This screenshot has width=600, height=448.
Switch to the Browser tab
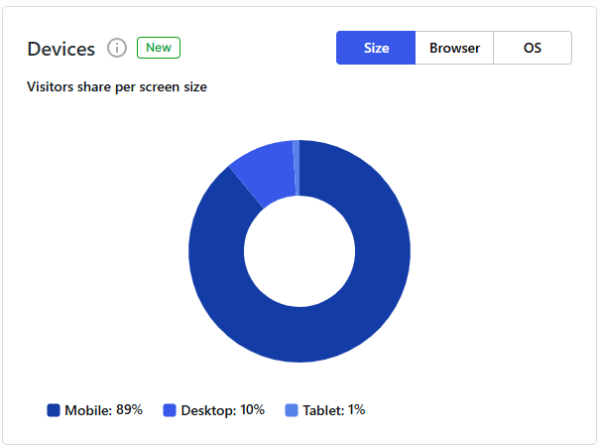(x=454, y=48)
